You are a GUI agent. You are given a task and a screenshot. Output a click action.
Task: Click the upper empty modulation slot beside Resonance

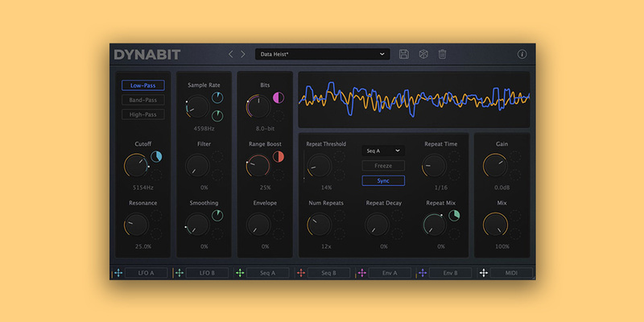[156, 216]
